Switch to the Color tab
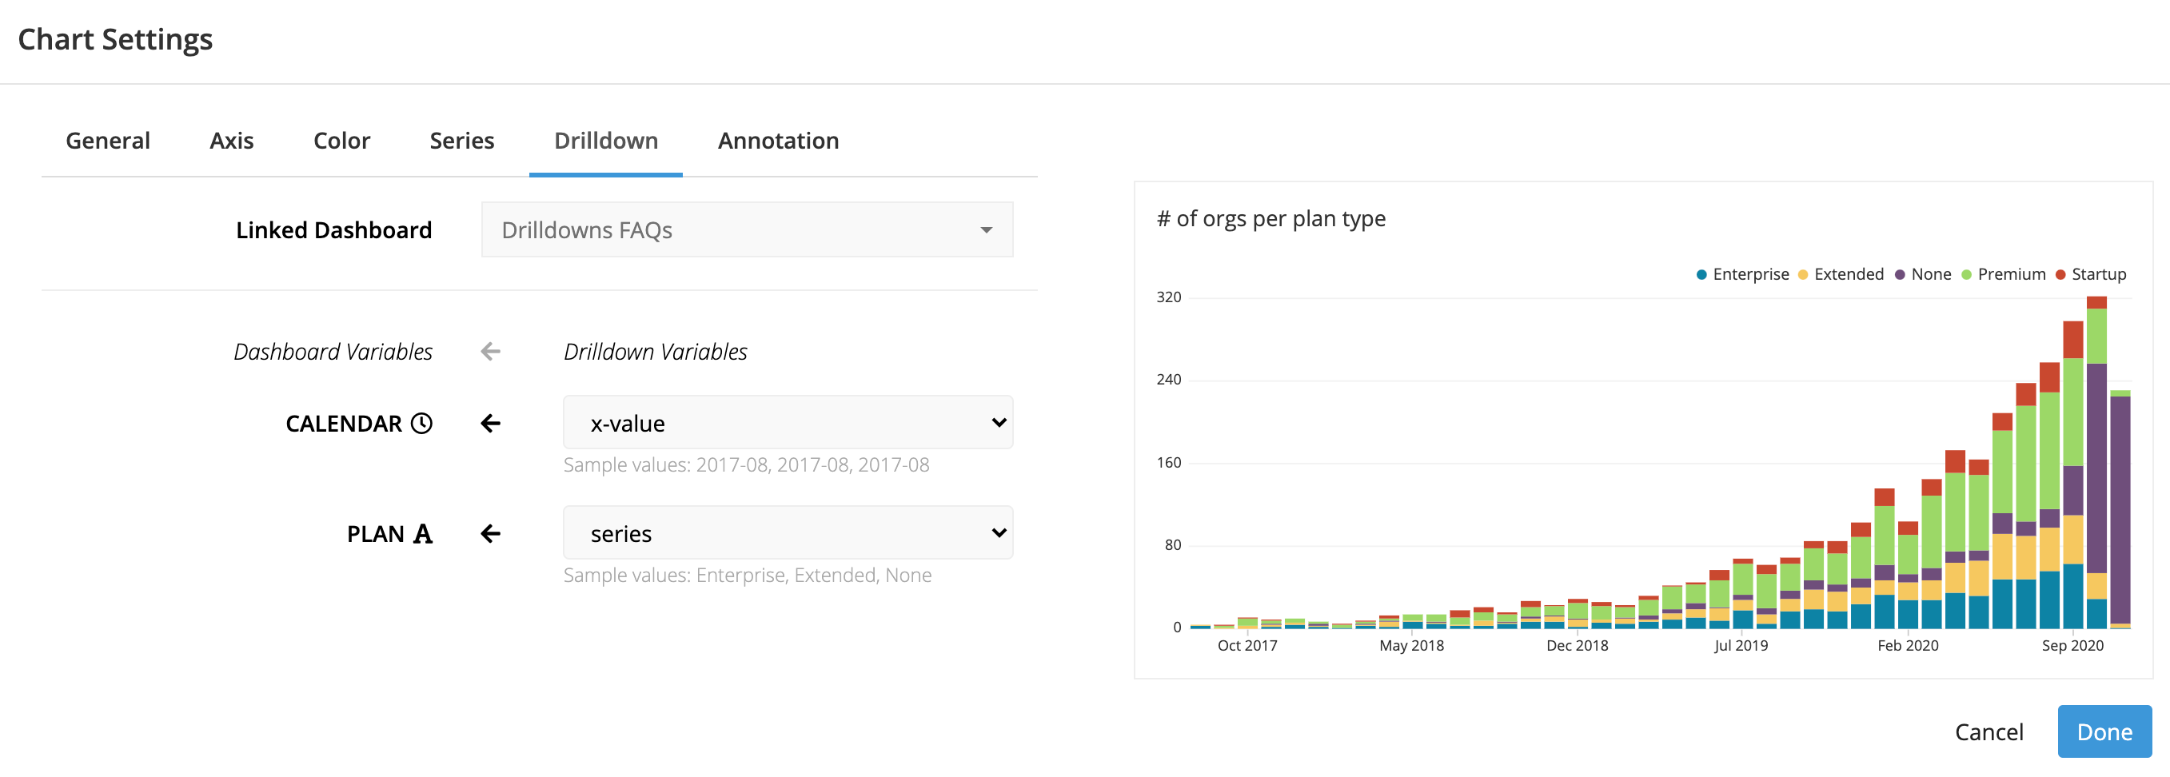Image resolution: width=2170 pixels, height=777 pixels. coord(341,141)
